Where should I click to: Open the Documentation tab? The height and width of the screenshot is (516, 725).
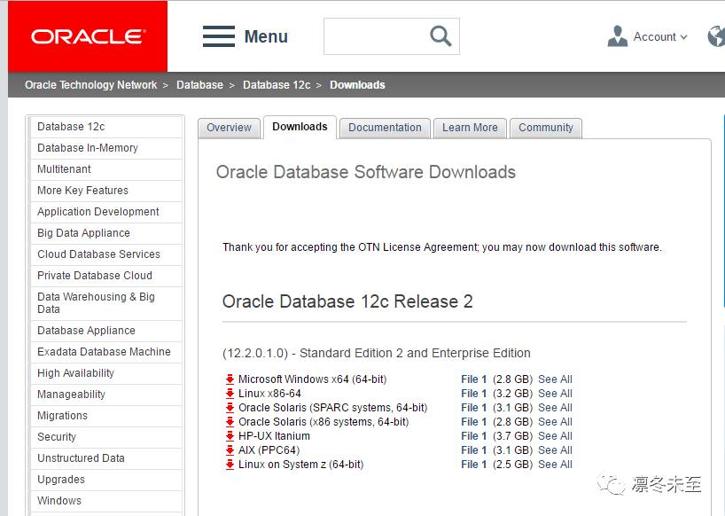coord(385,128)
